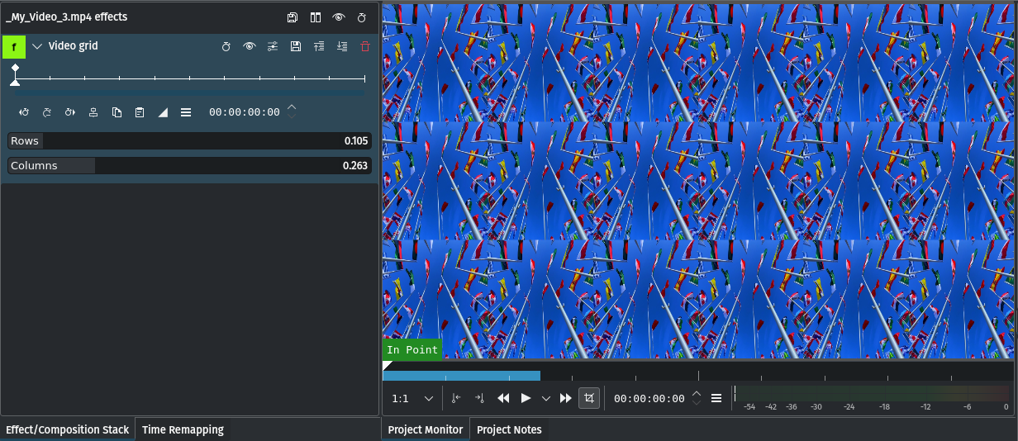Move the Video grid effect up

(319, 47)
